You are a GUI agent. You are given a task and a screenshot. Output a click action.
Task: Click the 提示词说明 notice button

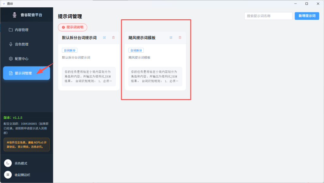[x=72, y=27]
